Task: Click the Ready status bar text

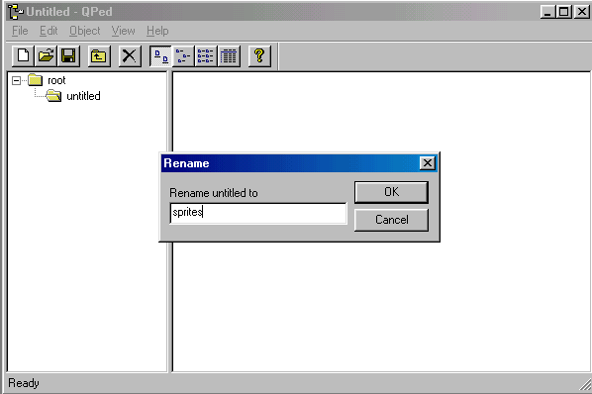Action: pos(24,383)
